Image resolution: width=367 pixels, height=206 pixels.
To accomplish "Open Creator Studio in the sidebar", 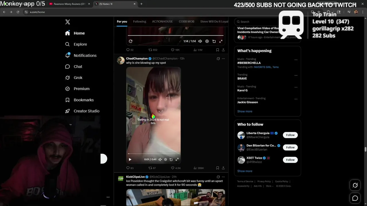I will click(82, 111).
